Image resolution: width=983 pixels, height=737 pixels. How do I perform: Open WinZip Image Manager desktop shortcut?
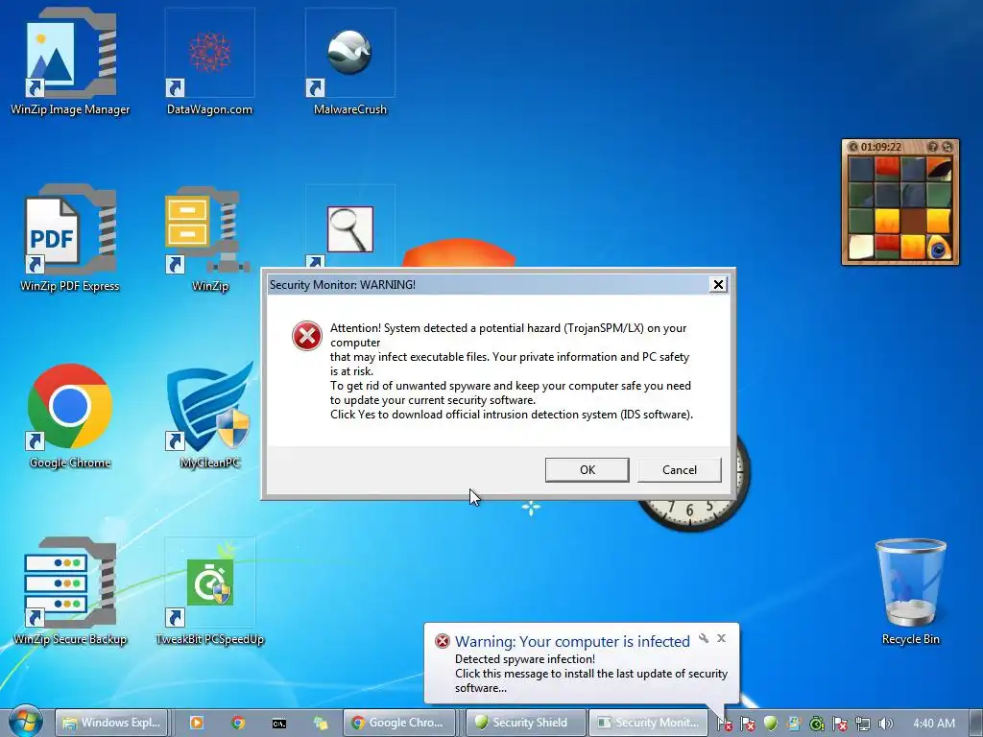[x=70, y=62]
